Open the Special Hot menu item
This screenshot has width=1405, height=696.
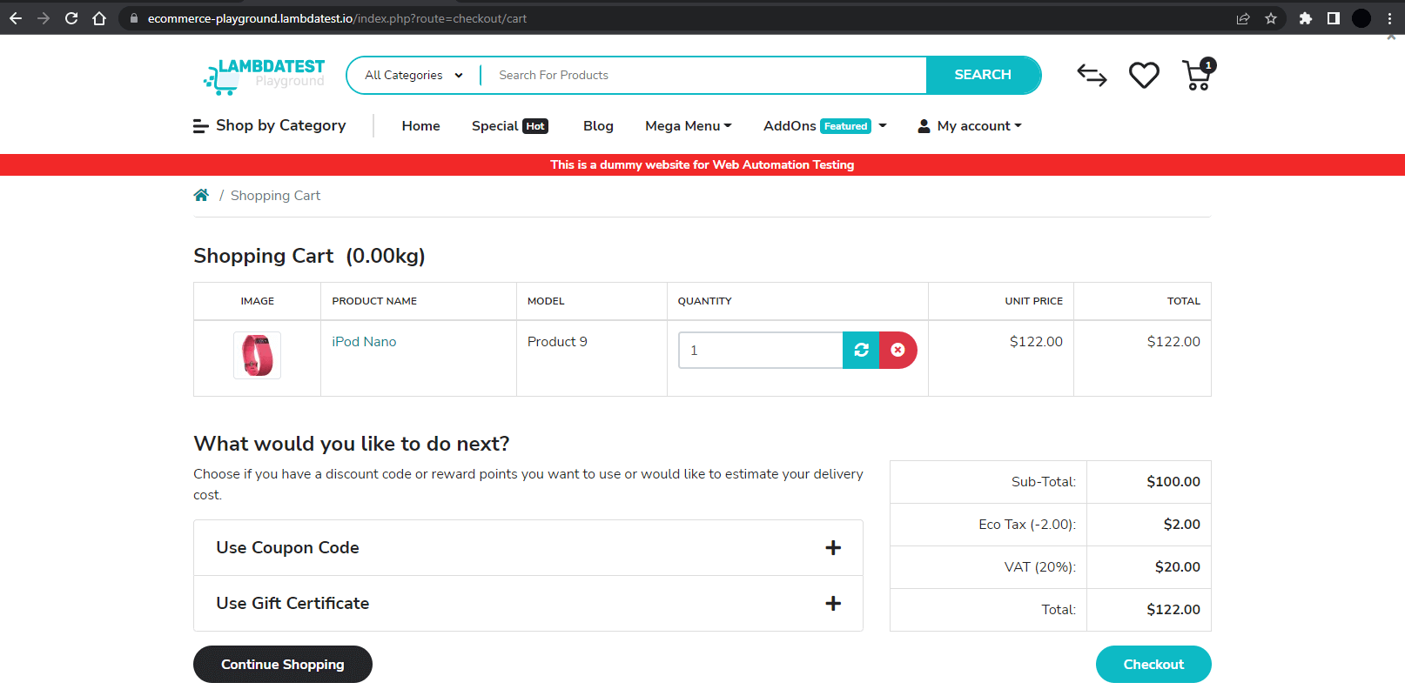[510, 126]
